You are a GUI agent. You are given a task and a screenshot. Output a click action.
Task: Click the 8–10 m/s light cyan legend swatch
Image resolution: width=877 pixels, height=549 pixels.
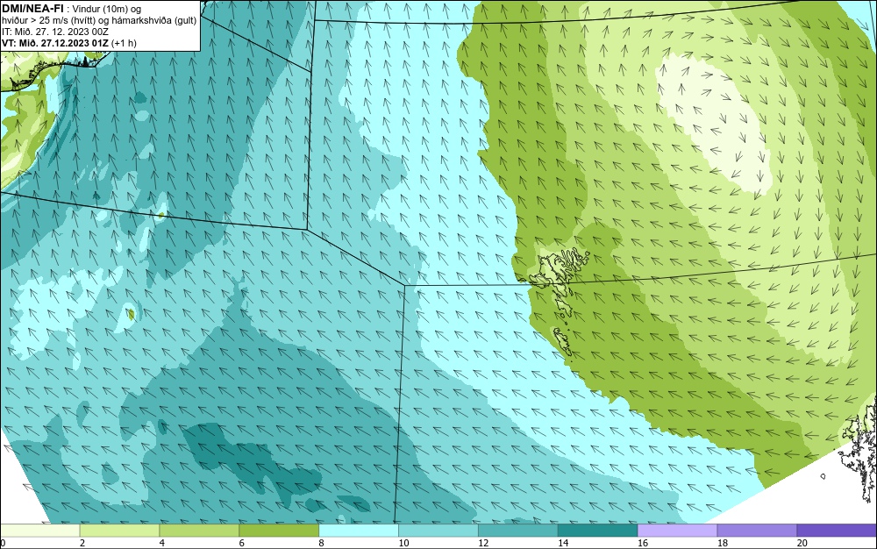[359, 531]
